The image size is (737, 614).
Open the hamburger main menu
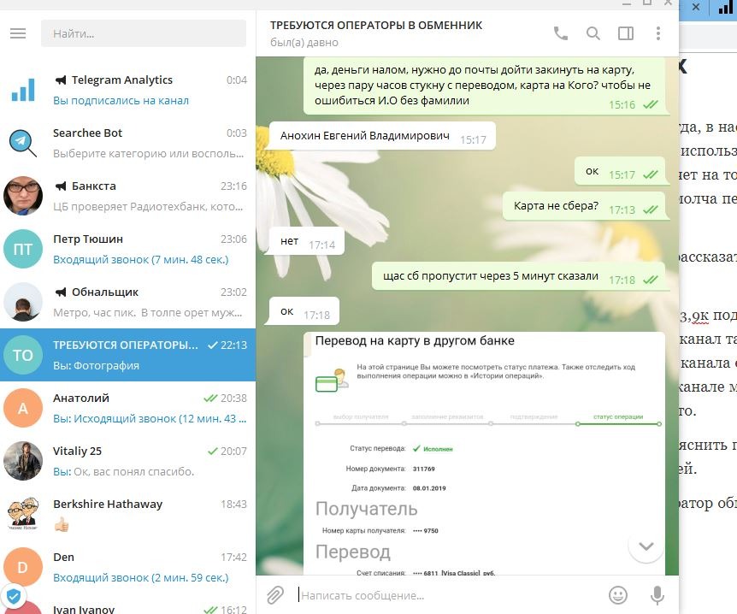point(18,34)
